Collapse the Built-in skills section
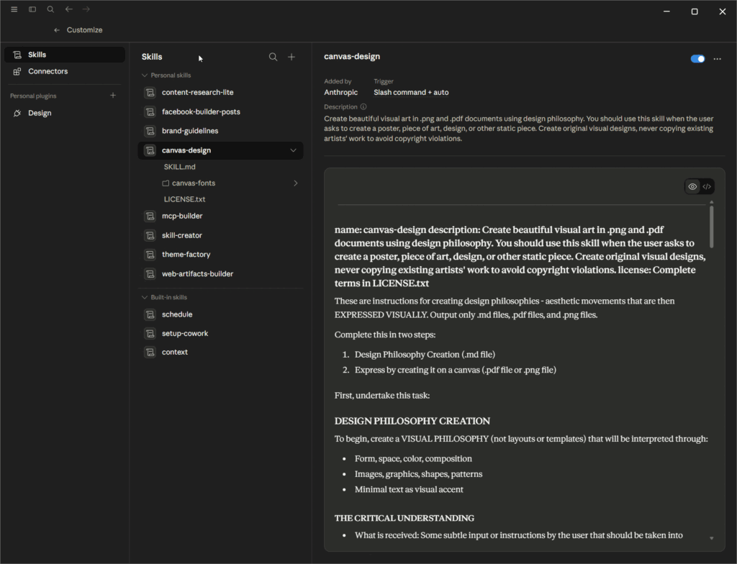The height and width of the screenshot is (564, 737). click(x=144, y=298)
